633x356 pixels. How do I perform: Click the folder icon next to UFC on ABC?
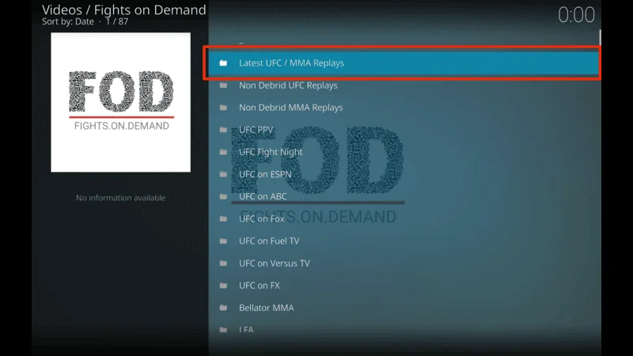(x=223, y=196)
